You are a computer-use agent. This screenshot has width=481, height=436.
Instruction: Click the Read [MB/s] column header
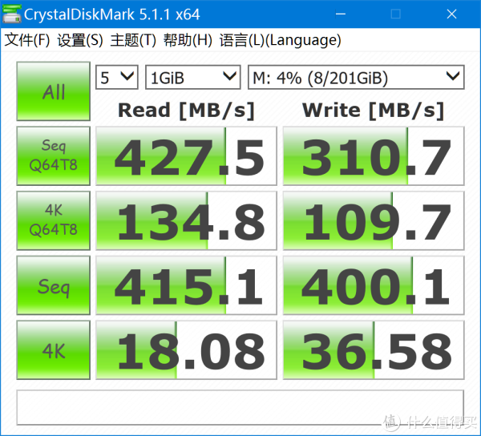[x=186, y=111]
